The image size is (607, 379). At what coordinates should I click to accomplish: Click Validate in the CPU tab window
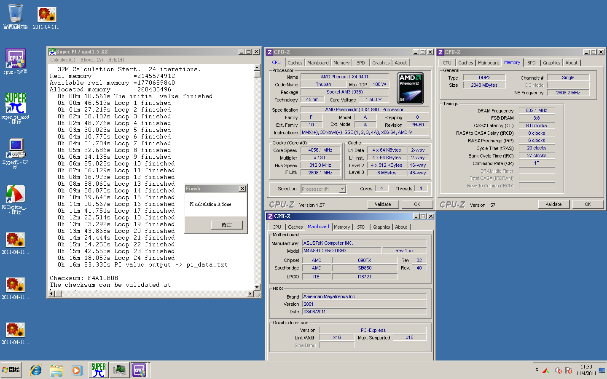pyautogui.click(x=383, y=204)
